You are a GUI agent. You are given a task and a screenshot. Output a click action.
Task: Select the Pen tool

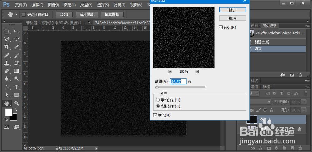click(7, 87)
